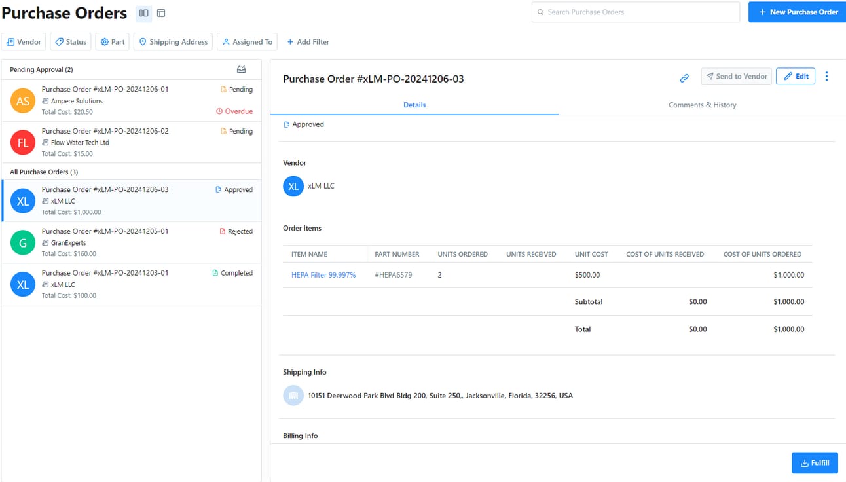Click Pending badge on Flow Water order
The height and width of the screenshot is (482, 846).
(x=236, y=131)
